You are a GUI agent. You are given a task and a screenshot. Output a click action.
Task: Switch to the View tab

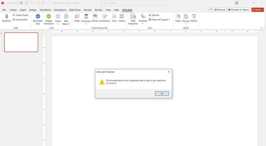pyautogui.click(x=108, y=10)
